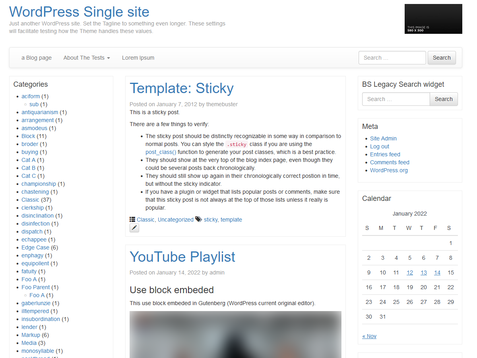The width and height of the screenshot is (477, 358).
Task: Open "Site Admin" under the Meta widget
Action: 383,138
